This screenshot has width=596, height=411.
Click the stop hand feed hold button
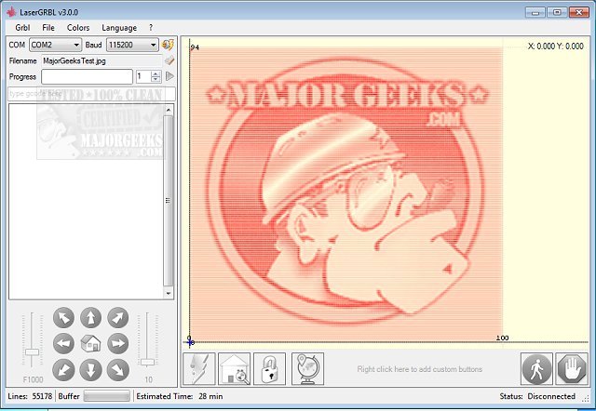[x=572, y=369]
